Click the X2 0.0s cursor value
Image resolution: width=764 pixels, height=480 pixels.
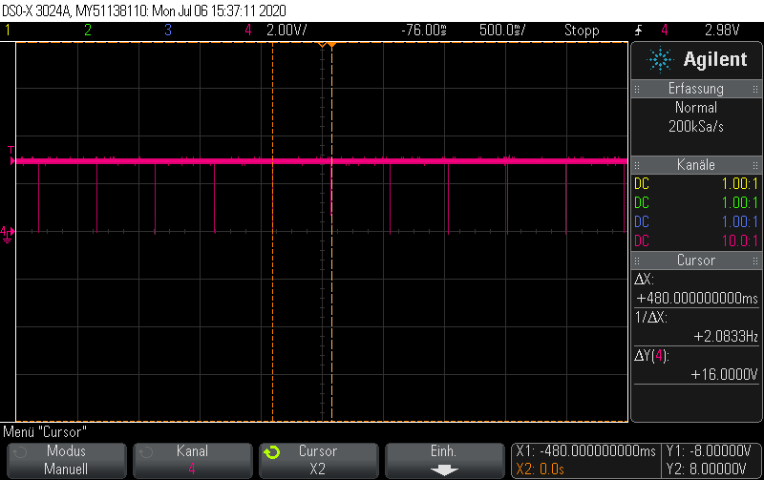coord(540,470)
